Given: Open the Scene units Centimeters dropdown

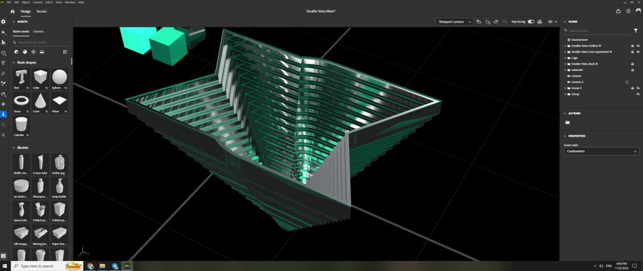Looking at the screenshot, I should click(601, 151).
